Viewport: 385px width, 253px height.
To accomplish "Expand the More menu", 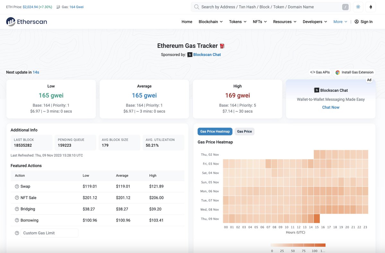I will point(340,22).
